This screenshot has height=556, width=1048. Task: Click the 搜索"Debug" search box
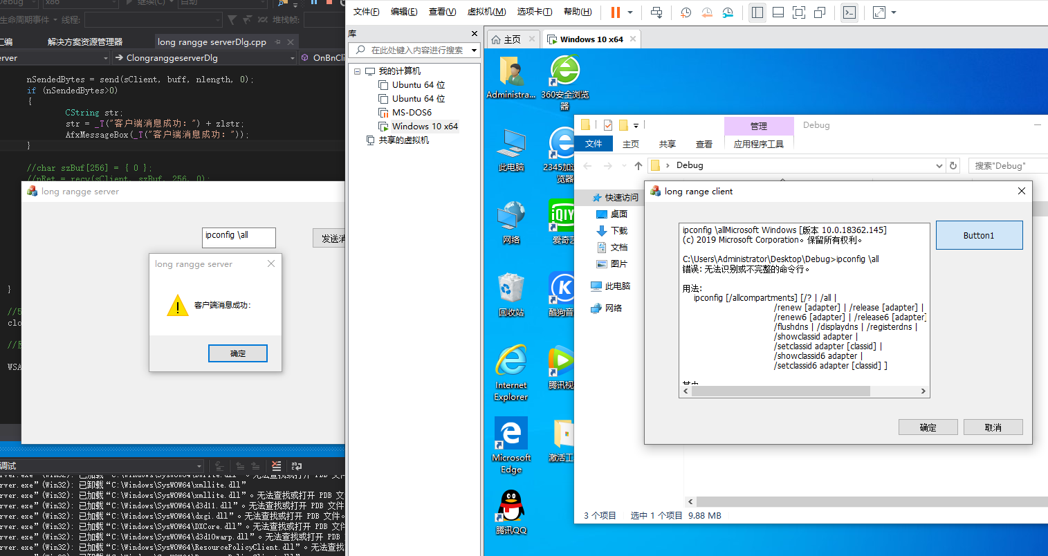[x=1007, y=166]
